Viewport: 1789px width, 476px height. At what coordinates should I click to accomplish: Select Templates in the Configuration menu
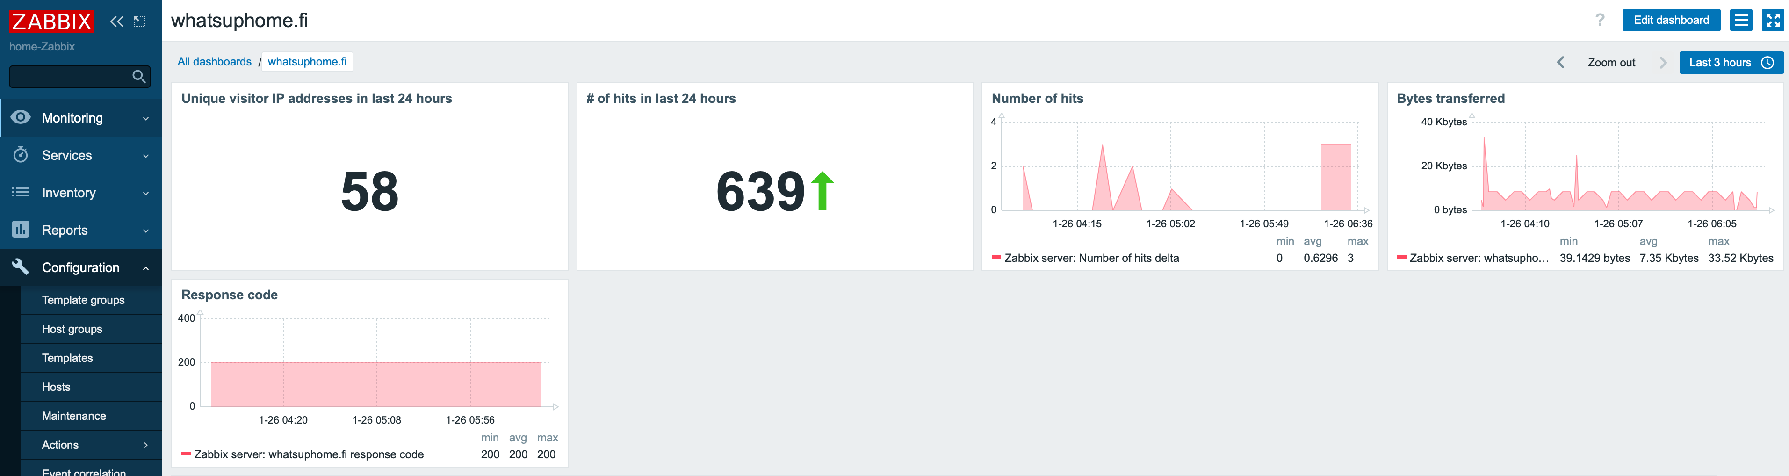67,358
